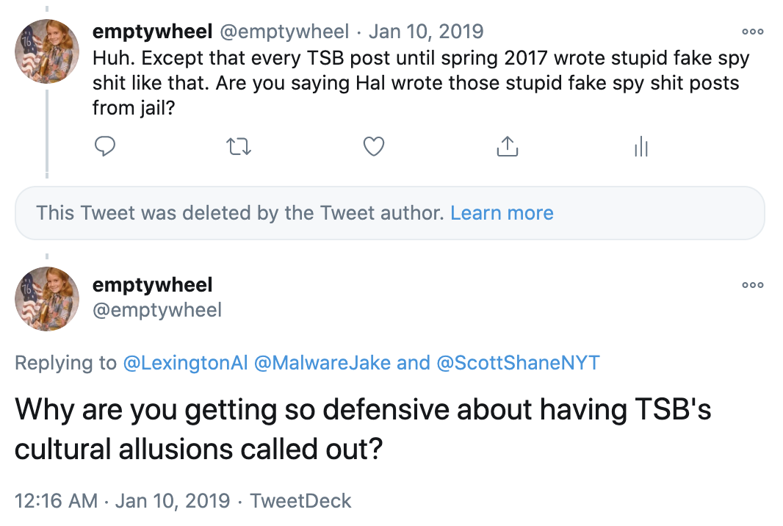Click main tweet's profile avatar
Viewport: 783px width, 526px height.
point(47,298)
